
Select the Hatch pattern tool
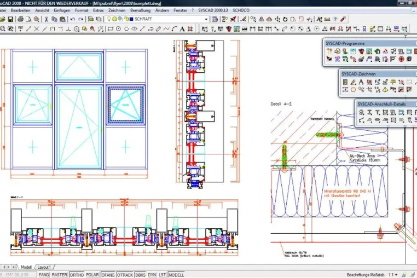coord(190,29)
